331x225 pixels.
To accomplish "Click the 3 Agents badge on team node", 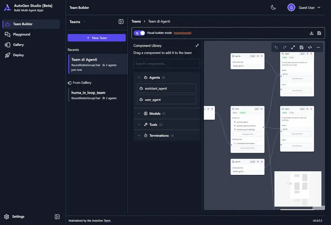I will click(x=243, y=113).
